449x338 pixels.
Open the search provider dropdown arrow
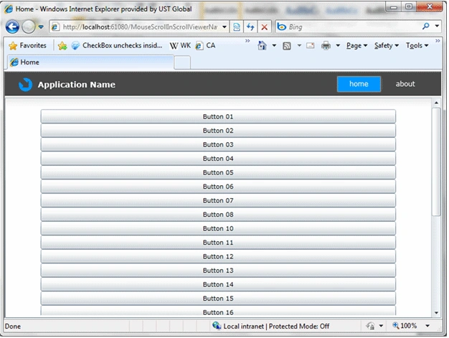pos(437,26)
